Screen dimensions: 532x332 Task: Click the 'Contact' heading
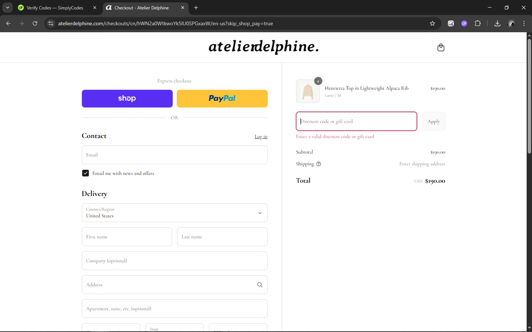94,136
